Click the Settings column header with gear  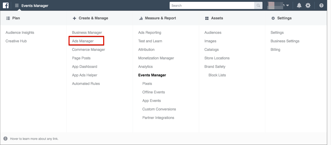(x=281, y=18)
